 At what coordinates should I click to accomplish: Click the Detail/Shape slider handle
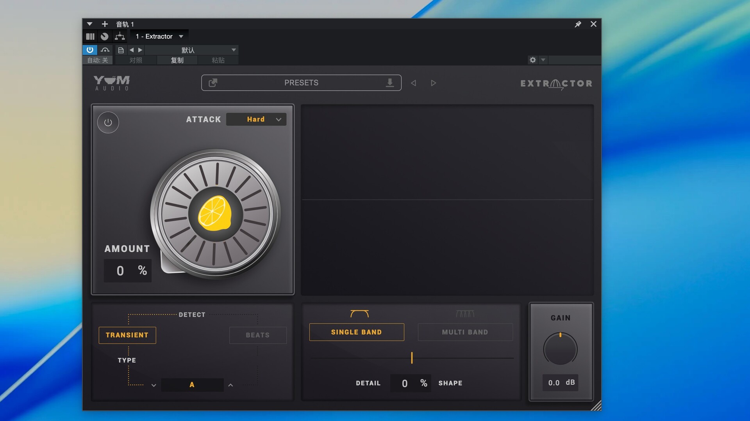[412, 358]
